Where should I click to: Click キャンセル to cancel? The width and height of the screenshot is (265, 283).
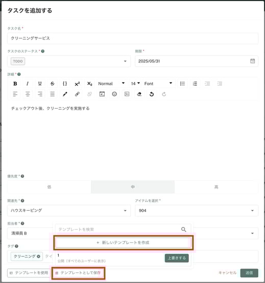[x=227, y=273]
